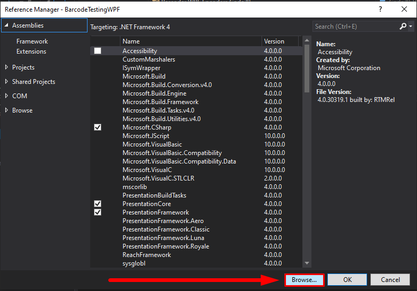Expand the Browse node arrow
The image size is (417, 291).
pos(6,110)
